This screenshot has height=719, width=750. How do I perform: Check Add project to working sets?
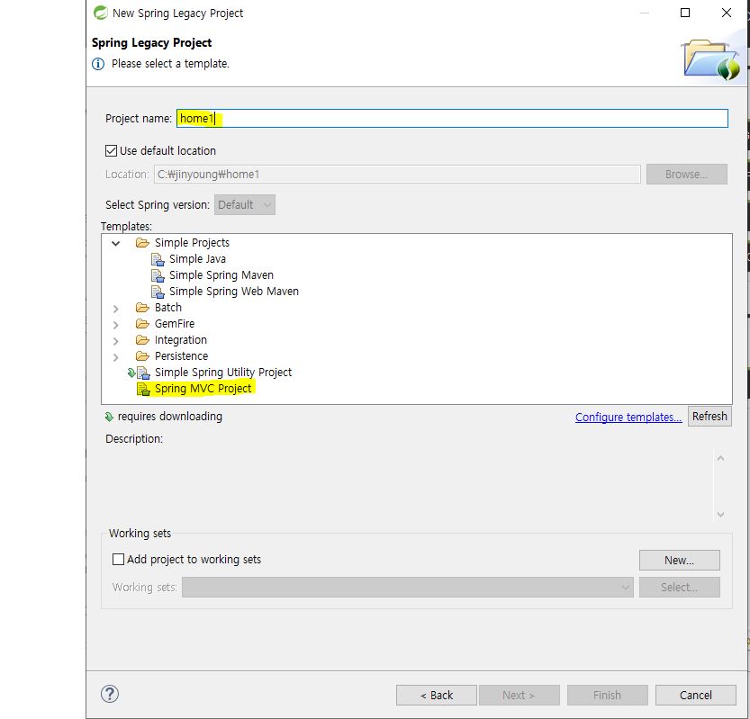click(118, 559)
